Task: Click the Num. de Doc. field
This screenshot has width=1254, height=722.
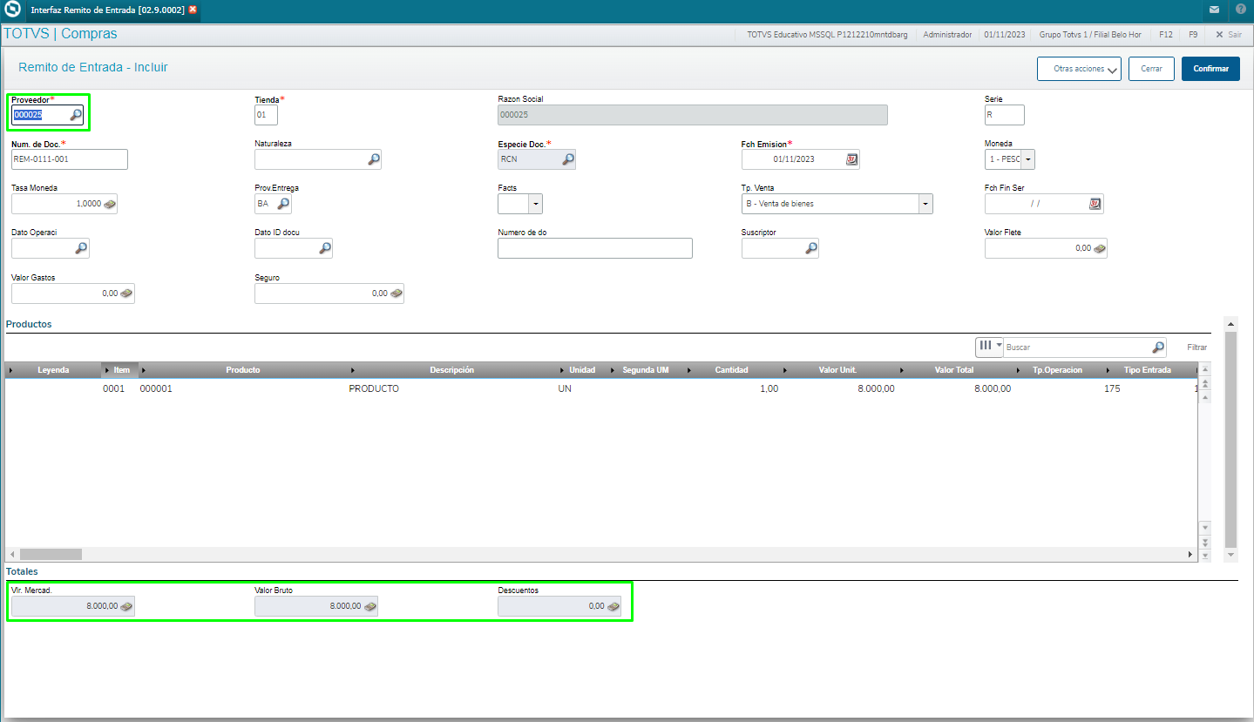Action: (70, 159)
